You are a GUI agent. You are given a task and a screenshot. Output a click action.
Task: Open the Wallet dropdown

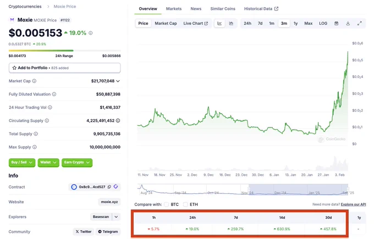tap(48, 163)
